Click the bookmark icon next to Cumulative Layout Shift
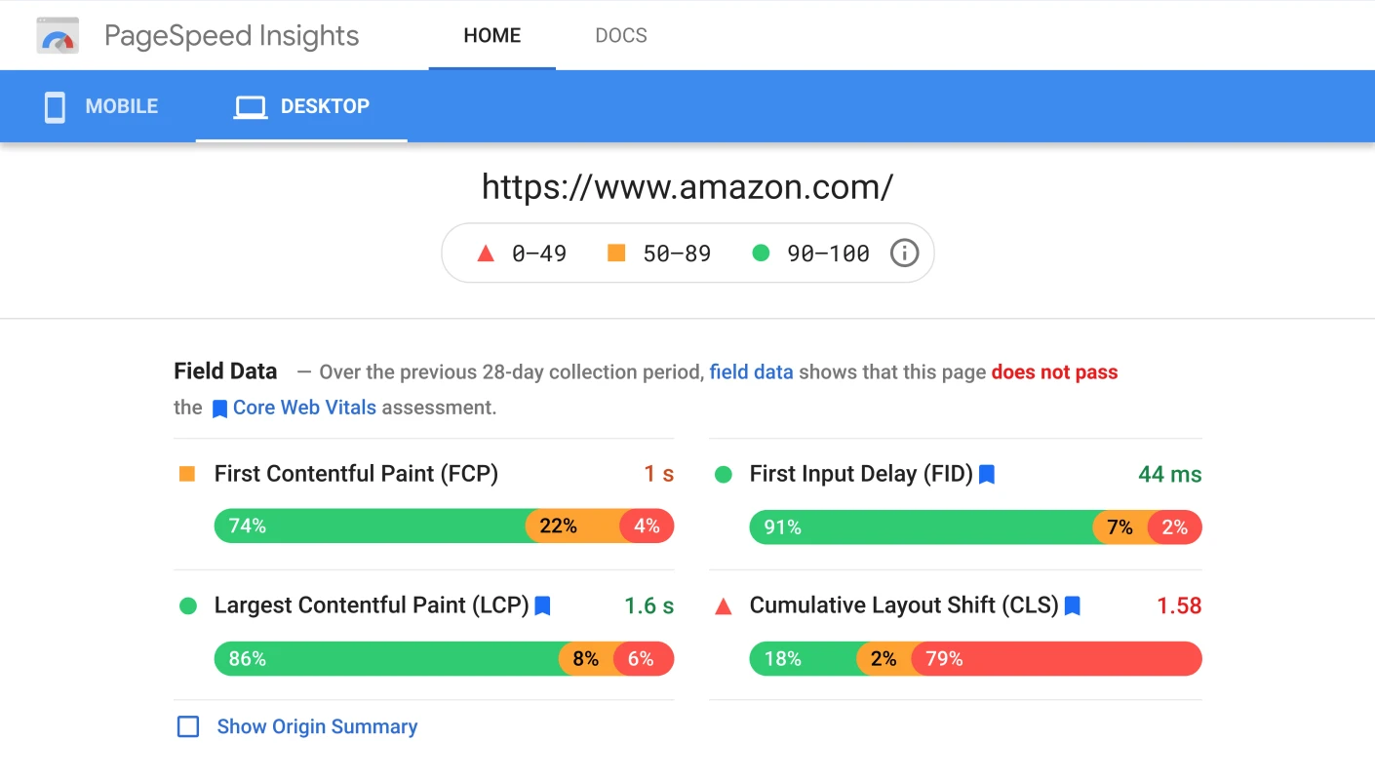The width and height of the screenshot is (1375, 780). tap(1073, 605)
